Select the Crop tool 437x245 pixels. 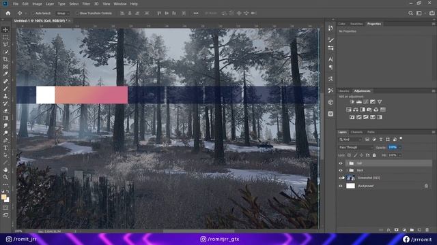[x=5, y=59]
